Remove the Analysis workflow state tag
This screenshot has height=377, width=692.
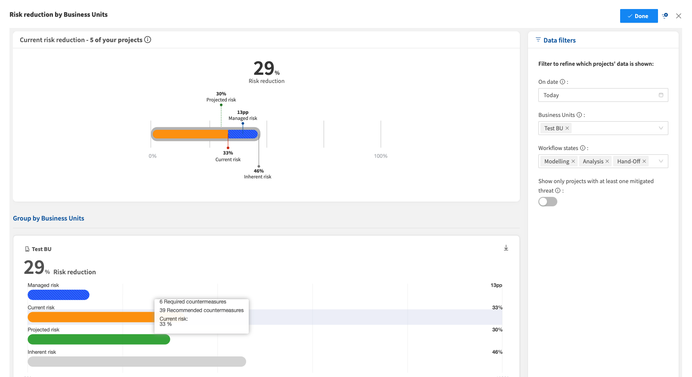tap(607, 161)
